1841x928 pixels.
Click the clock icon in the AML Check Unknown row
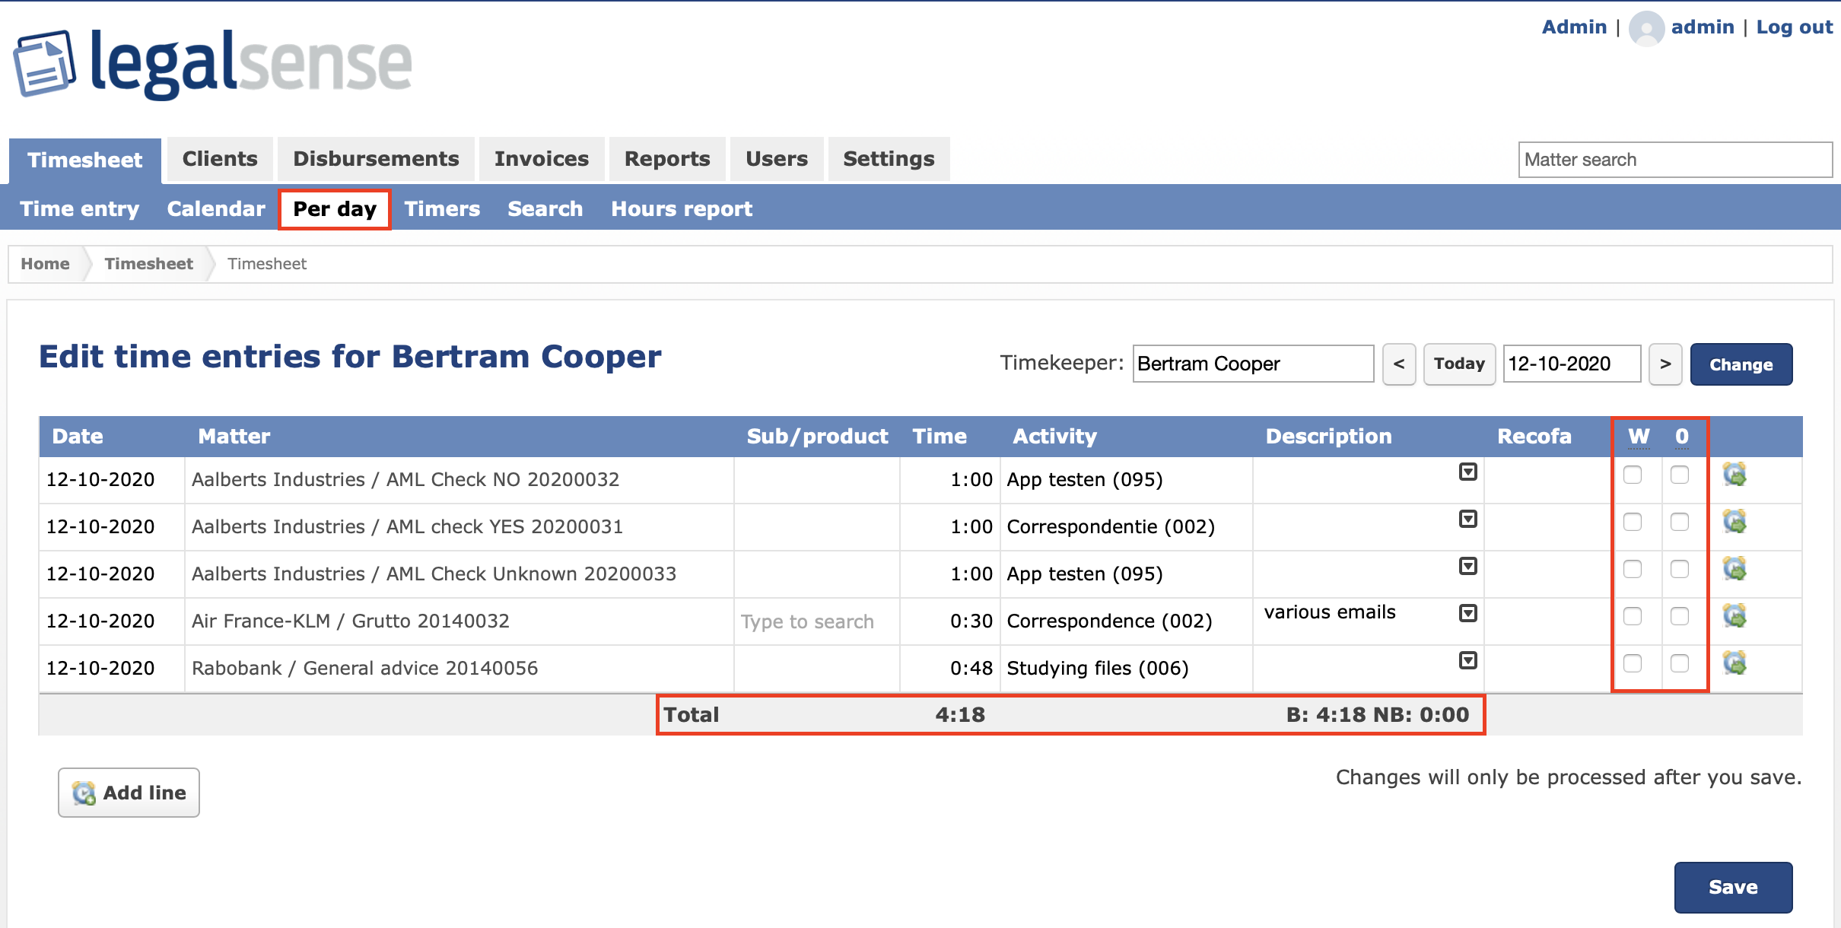(x=1734, y=569)
